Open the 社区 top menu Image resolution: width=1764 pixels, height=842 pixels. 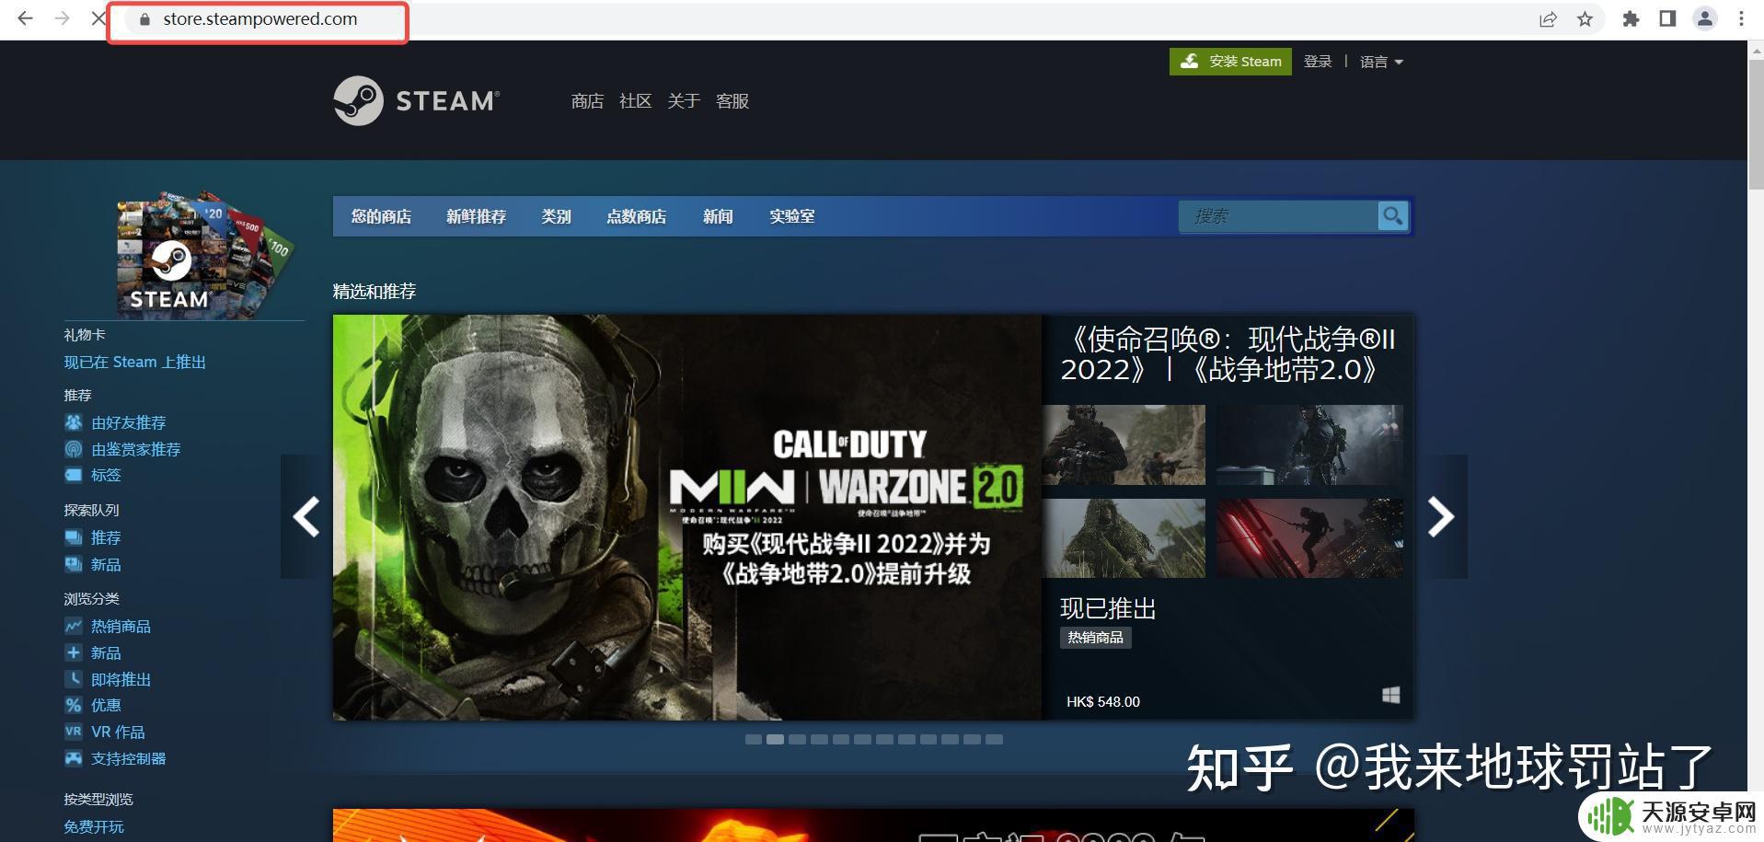635,101
